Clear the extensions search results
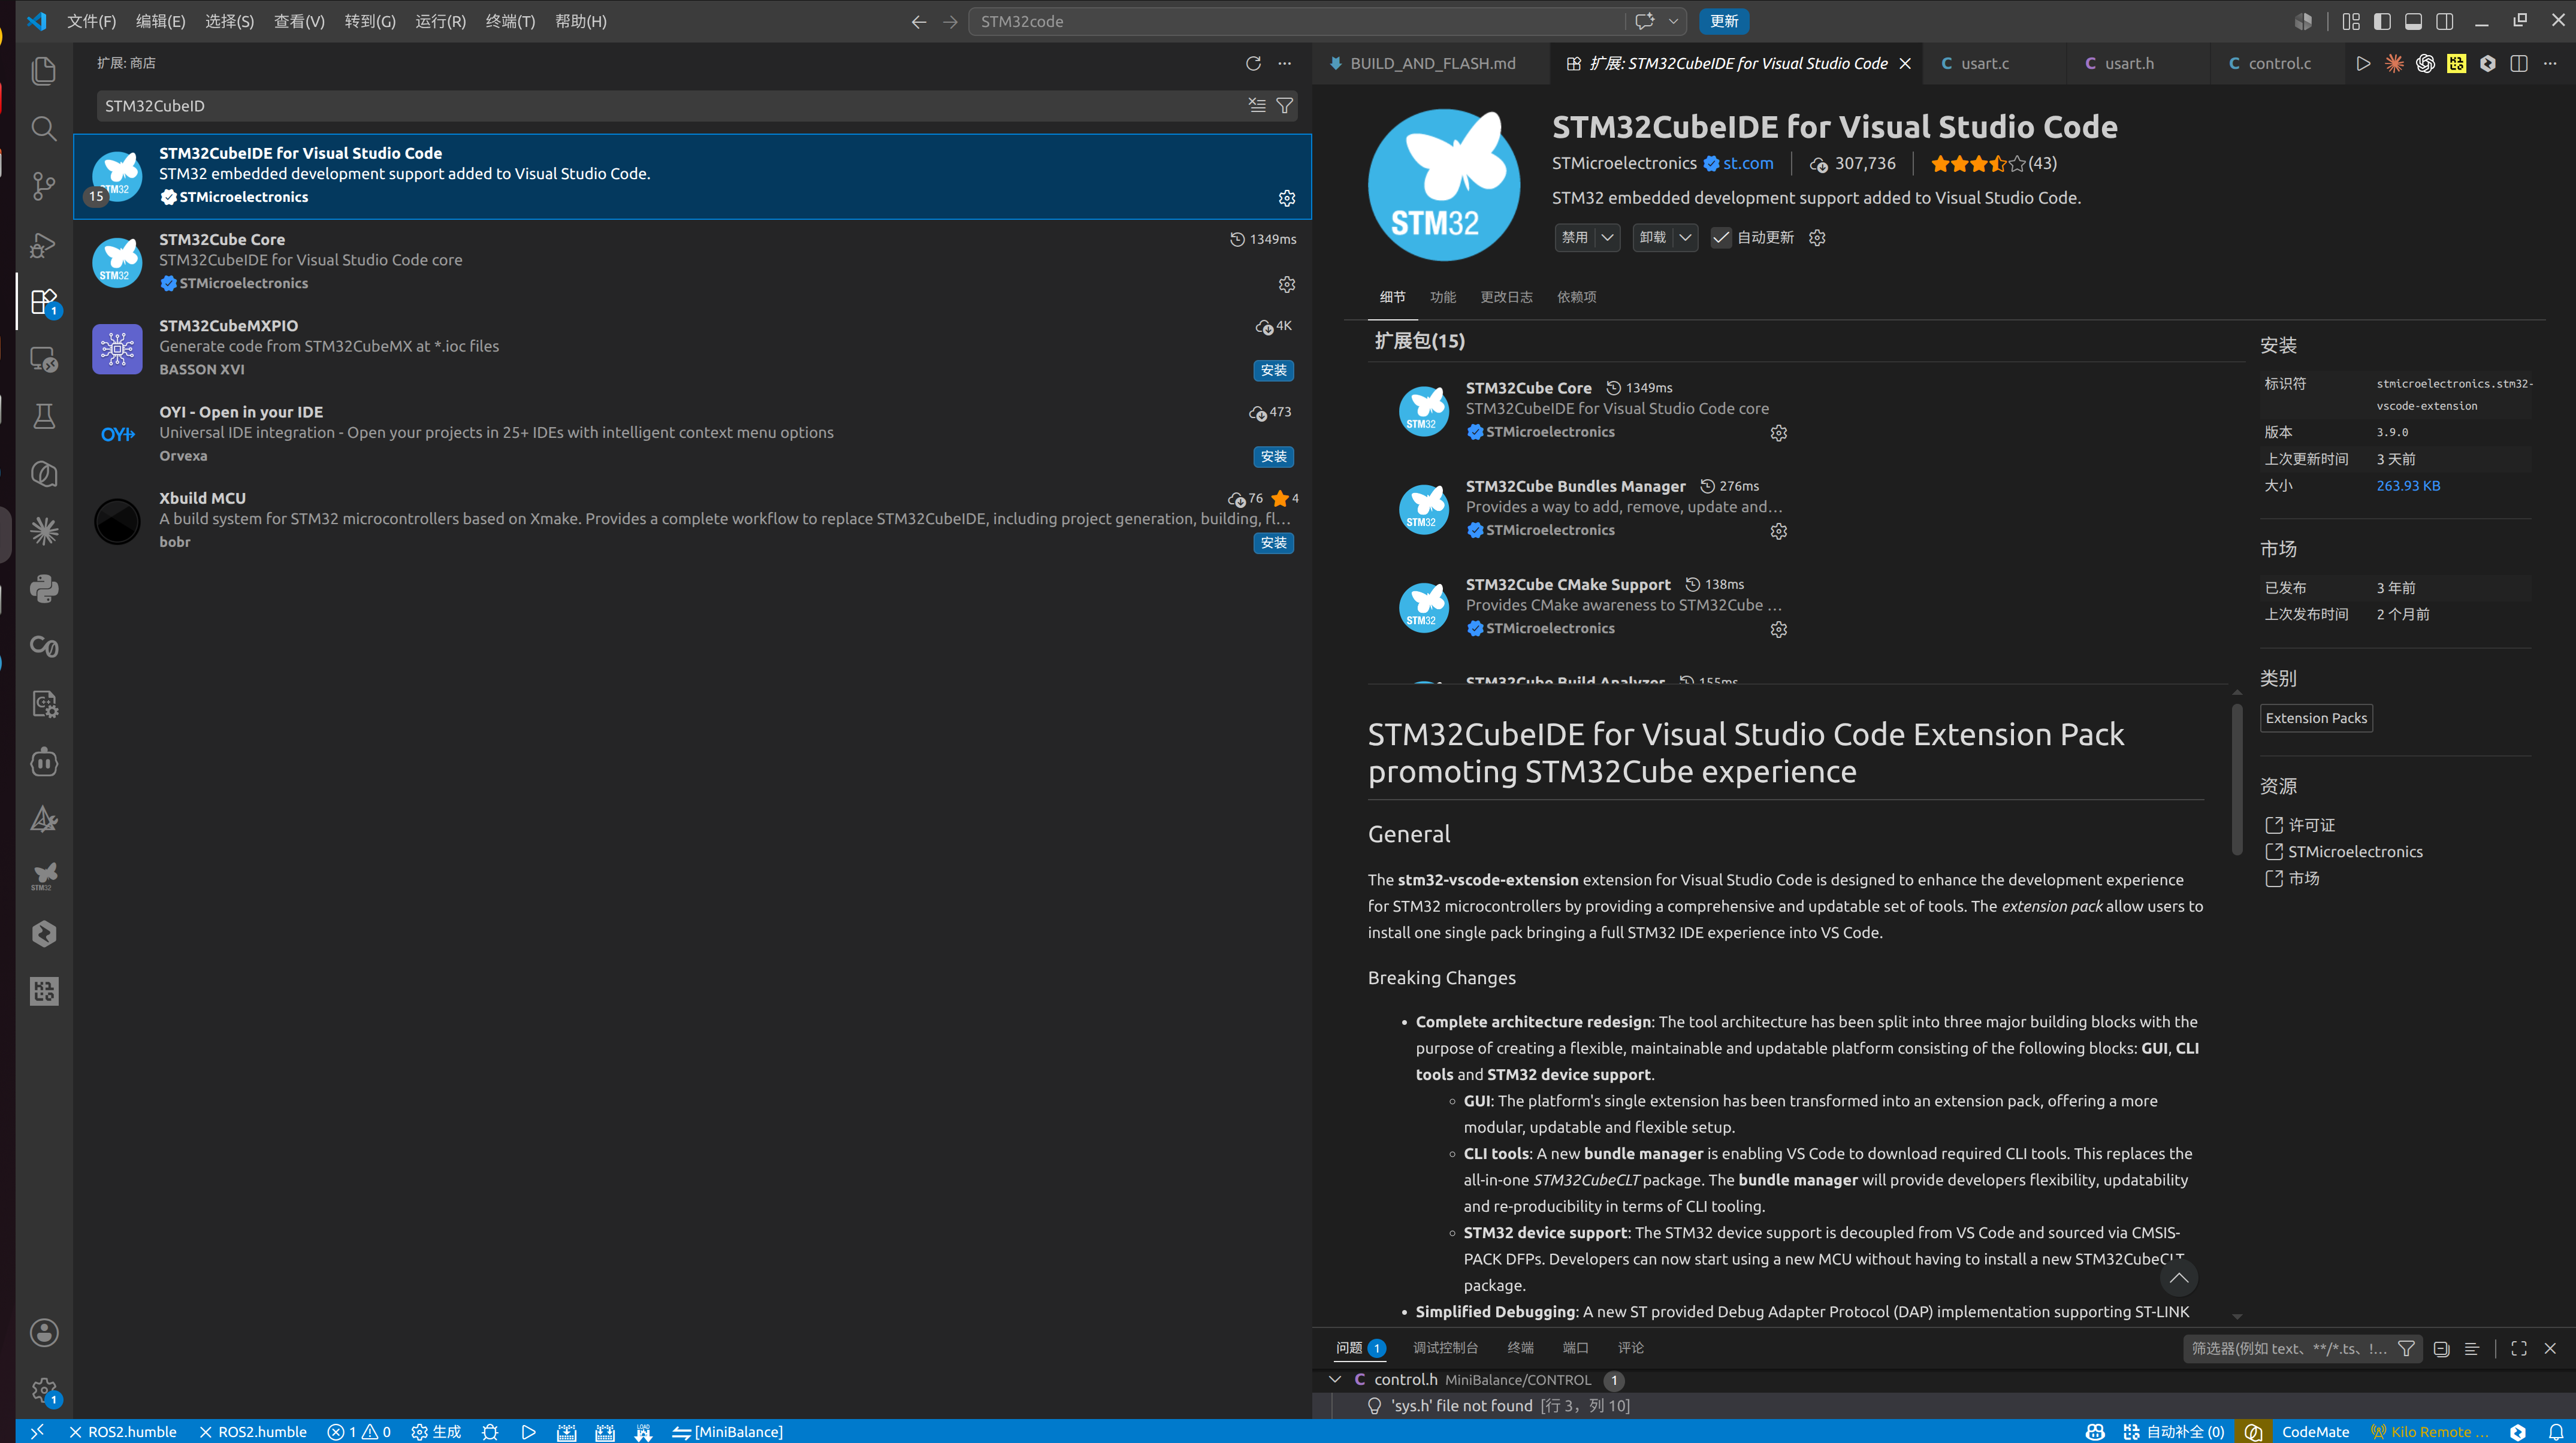The width and height of the screenshot is (2576, 1443). 1257,105
